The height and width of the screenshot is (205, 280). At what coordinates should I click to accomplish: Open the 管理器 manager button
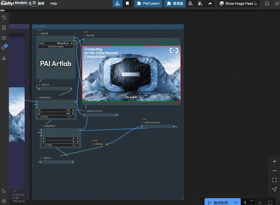175,3
